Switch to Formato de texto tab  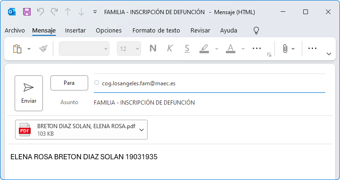coord(156,31)
